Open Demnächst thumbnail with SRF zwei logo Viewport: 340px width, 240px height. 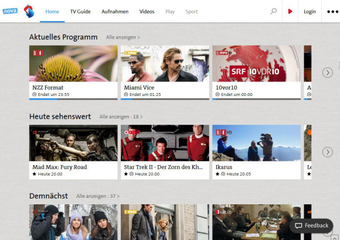[165, 222]
